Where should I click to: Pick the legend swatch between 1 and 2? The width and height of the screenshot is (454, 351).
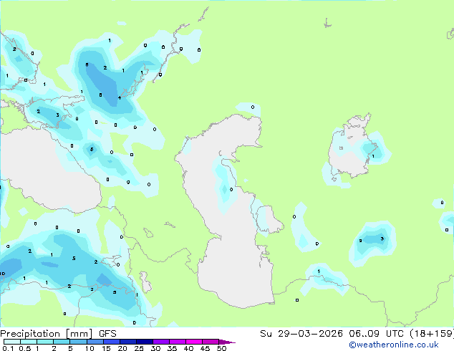coord(45,342)
